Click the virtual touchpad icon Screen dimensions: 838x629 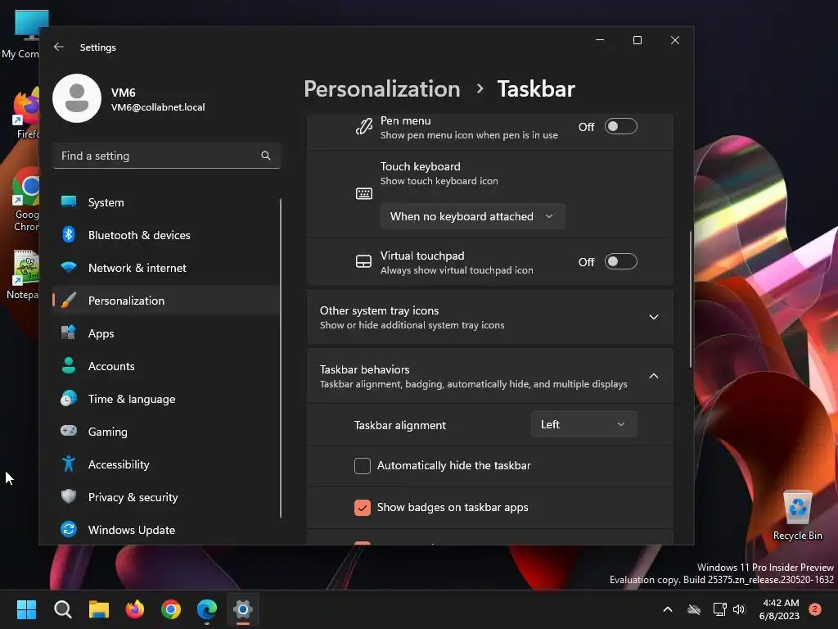tap(363, 261)
